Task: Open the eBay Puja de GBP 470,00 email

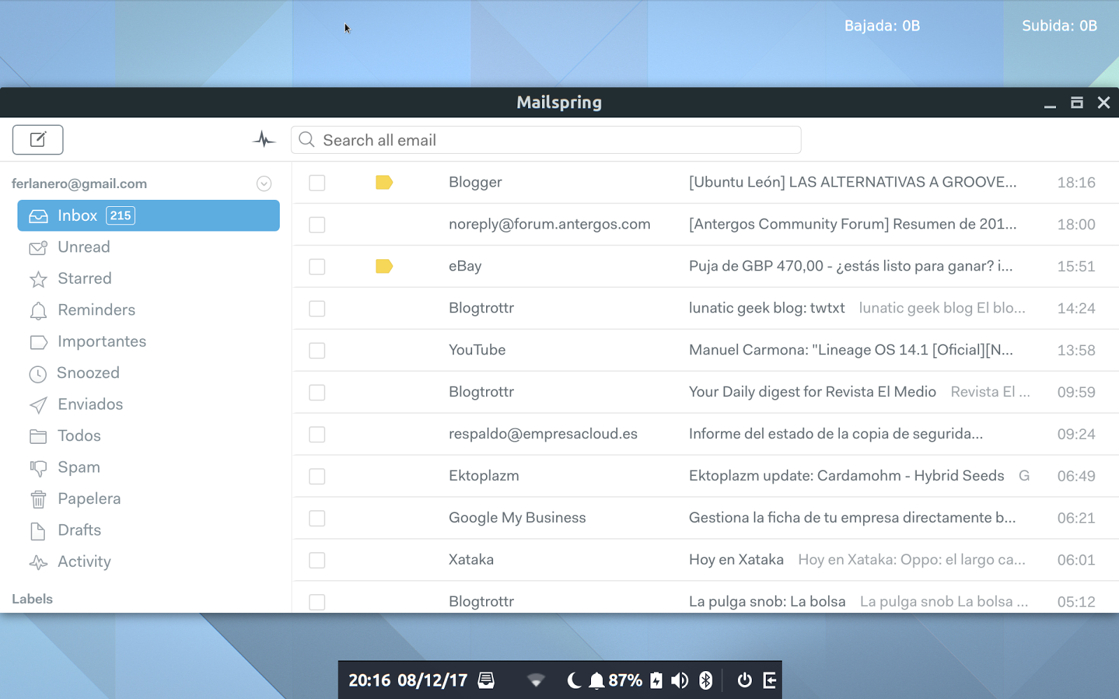Action: [x=706, y=266]
